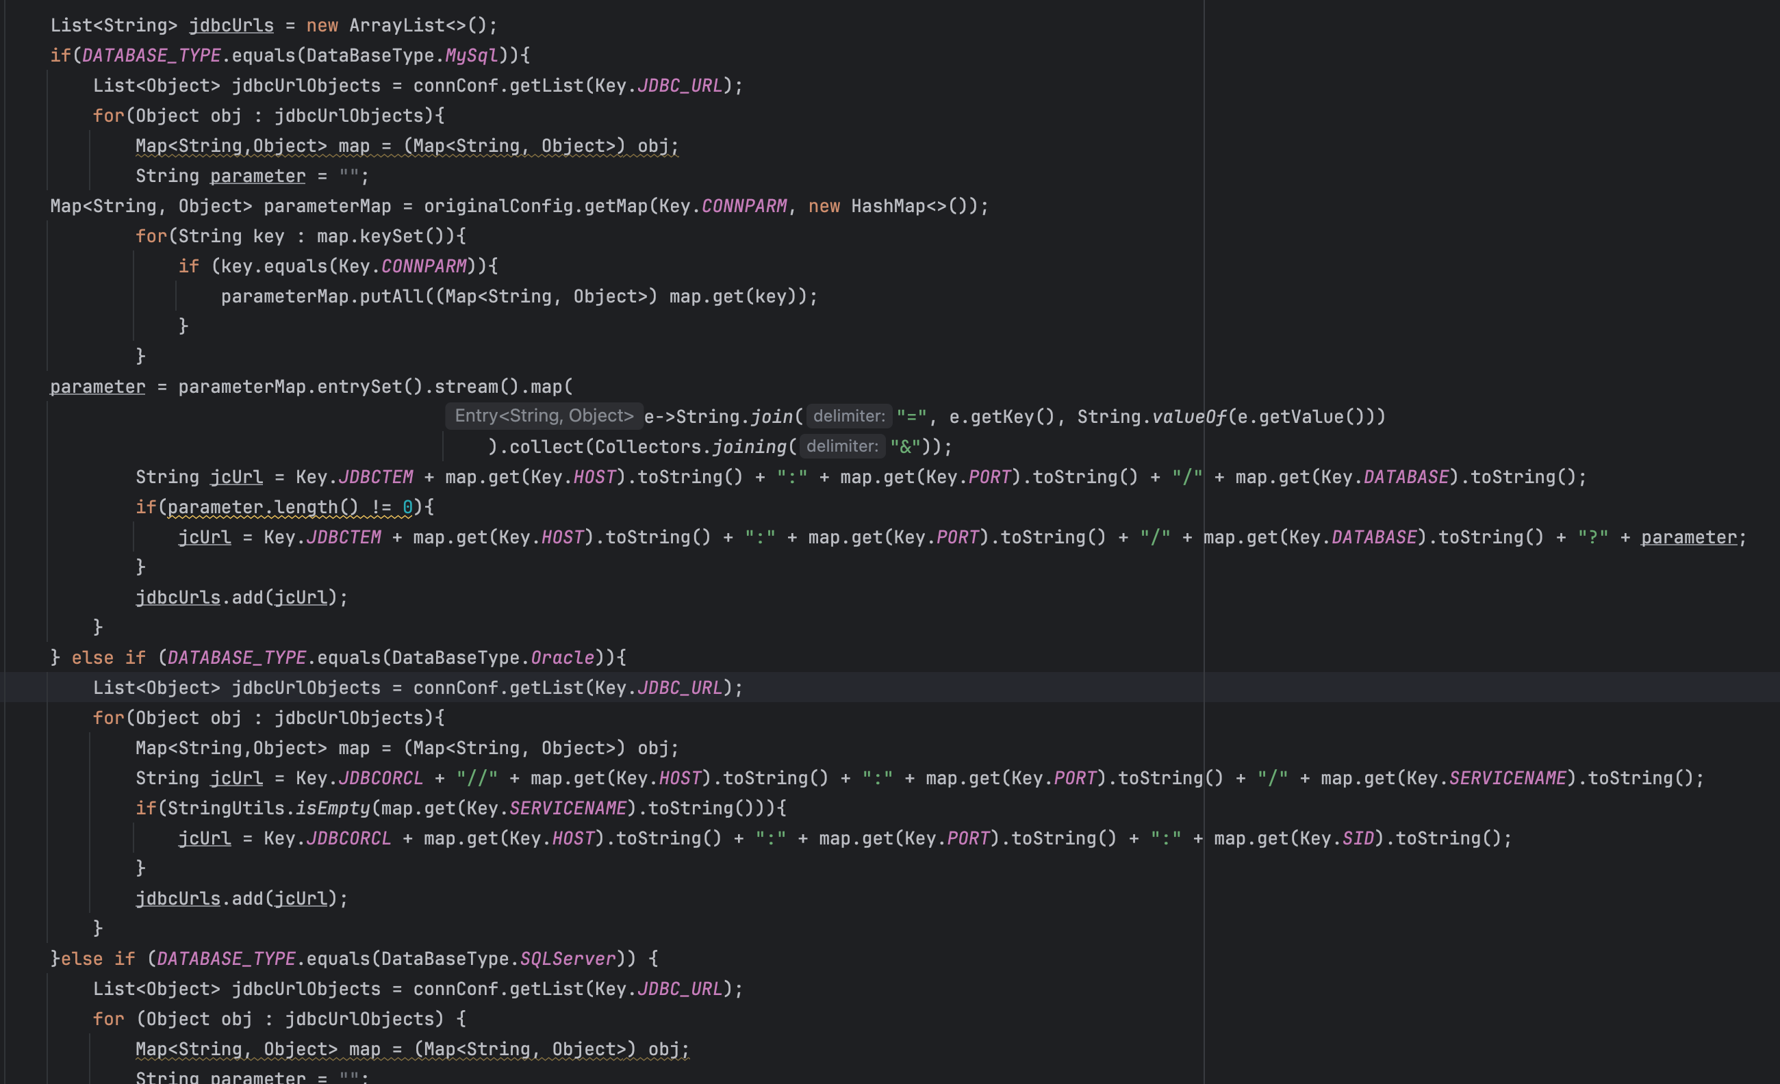The width and height of the screenshot is (1780, 1084).
Task: Click the Entry<String, Object> inlay type hint
Action: [544, 416]
